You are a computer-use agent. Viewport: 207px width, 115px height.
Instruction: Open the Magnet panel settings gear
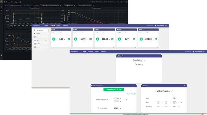pyautogui.click(x=185, y=86)
